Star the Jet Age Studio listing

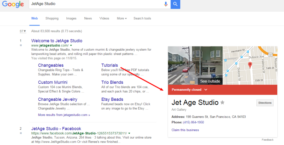coord(223,102)
